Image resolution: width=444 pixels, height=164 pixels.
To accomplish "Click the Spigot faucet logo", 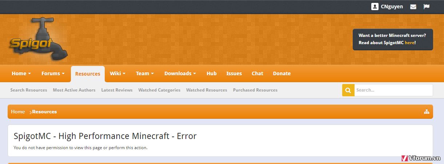I will (39, 39).
